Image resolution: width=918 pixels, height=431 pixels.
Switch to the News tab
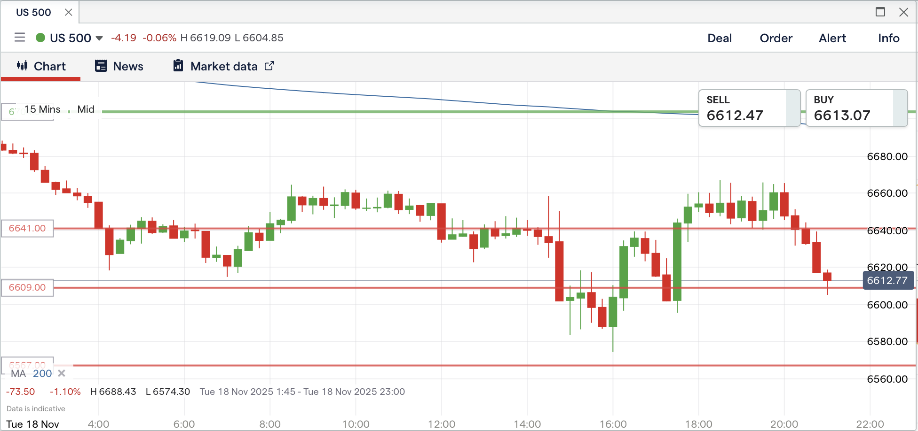pos(128,66)
